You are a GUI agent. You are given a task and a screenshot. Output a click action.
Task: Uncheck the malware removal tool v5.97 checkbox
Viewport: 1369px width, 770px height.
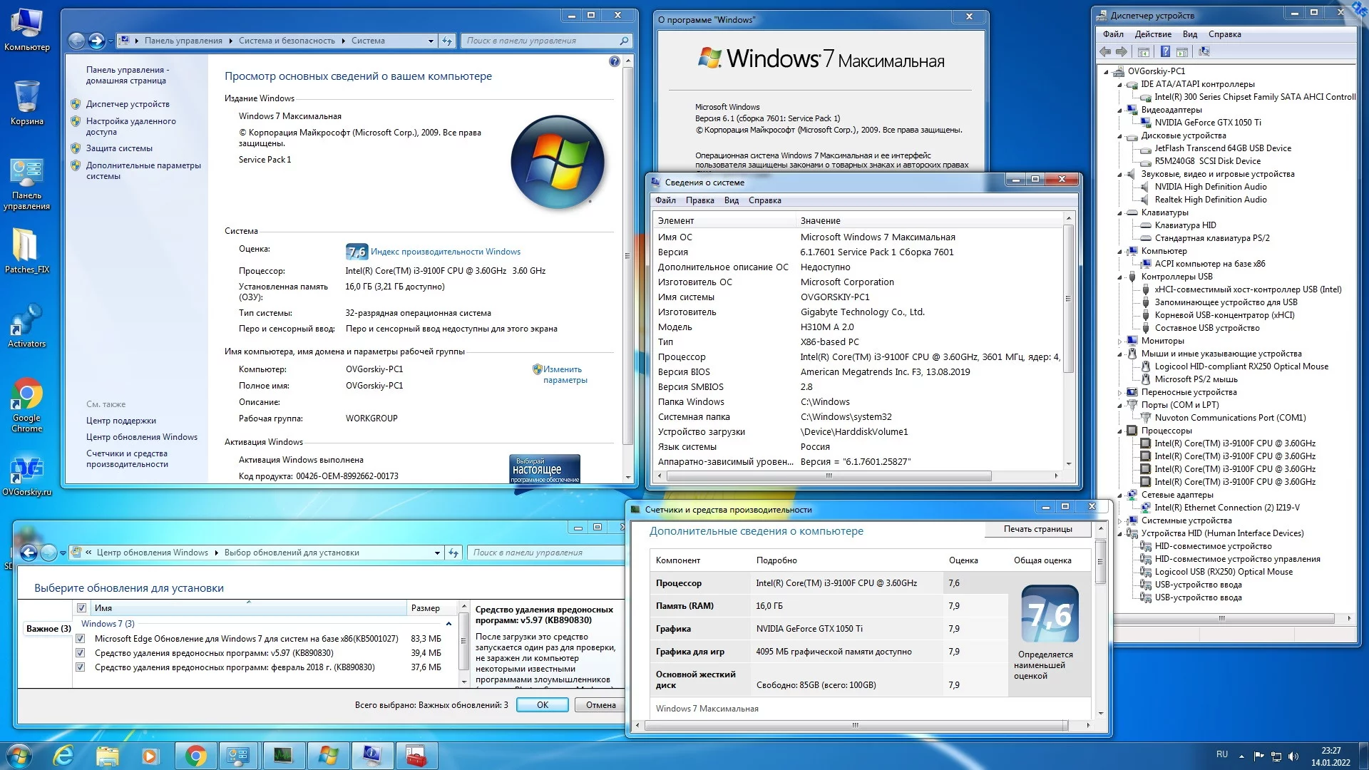tap(81, 653)
